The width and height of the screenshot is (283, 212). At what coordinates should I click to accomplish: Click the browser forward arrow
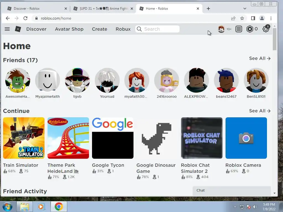pyautogui.click(x=16, y=18)
